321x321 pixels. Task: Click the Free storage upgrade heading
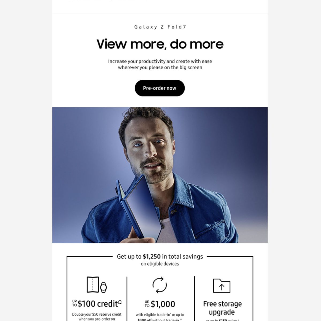222,308
